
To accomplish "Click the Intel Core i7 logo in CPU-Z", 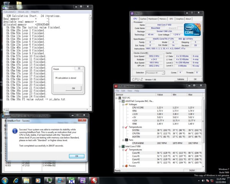I will 192,30.
